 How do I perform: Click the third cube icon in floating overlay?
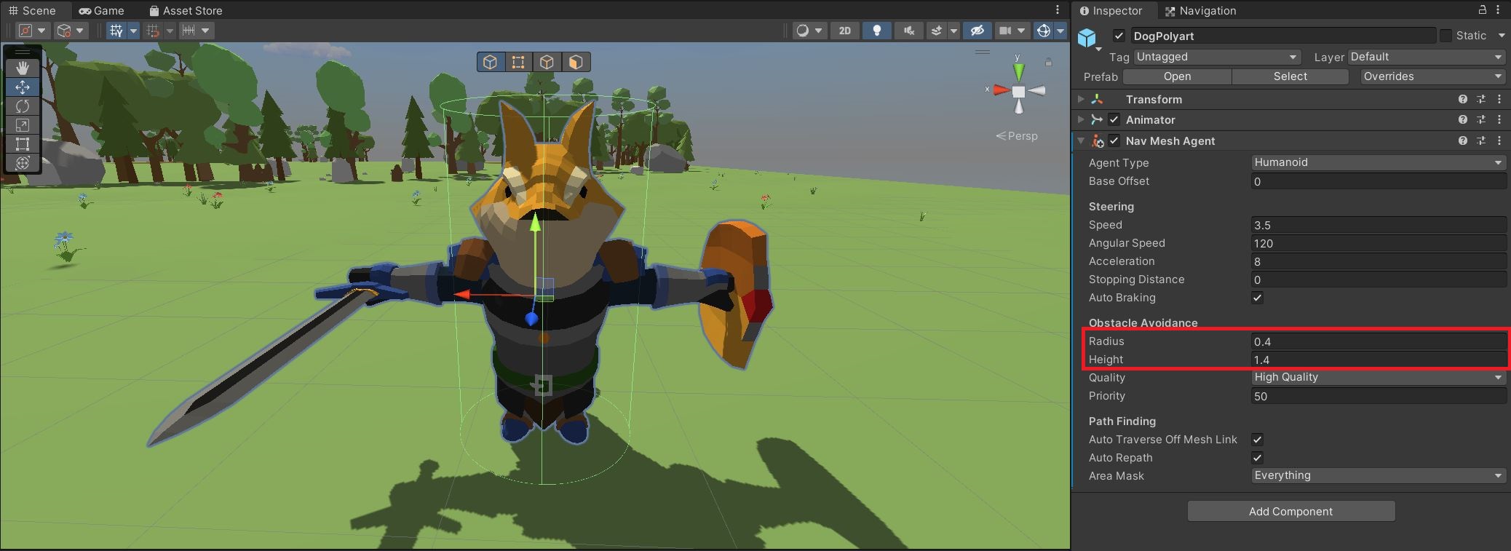(547, 62)
